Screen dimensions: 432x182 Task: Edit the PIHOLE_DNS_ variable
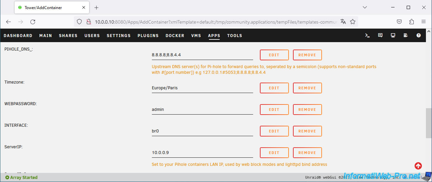click(x=274, y=55)
